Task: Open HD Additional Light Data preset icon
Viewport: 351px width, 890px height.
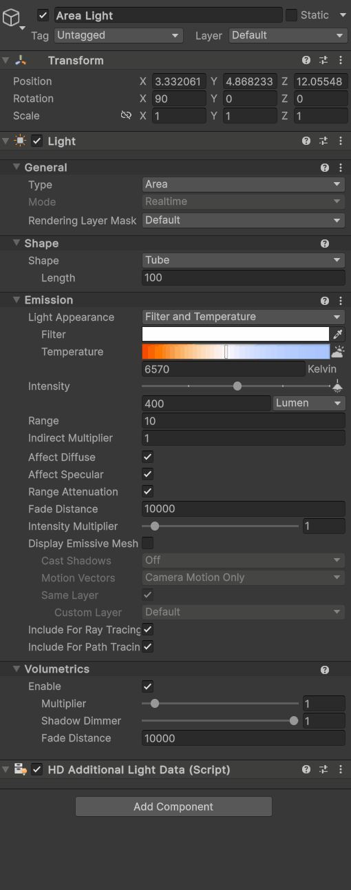Action: pos(323,769)
